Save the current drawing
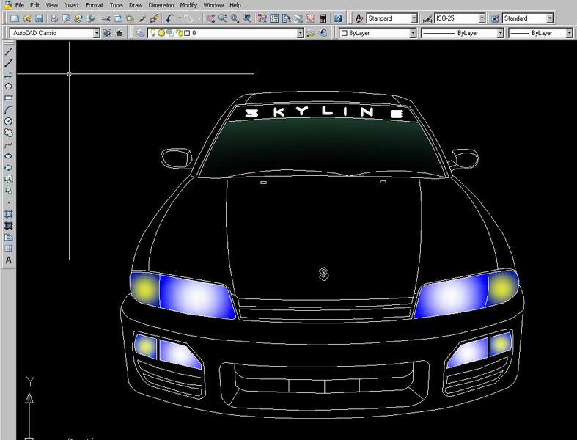The width and height of the screenshot is (577, 440). 39,18
